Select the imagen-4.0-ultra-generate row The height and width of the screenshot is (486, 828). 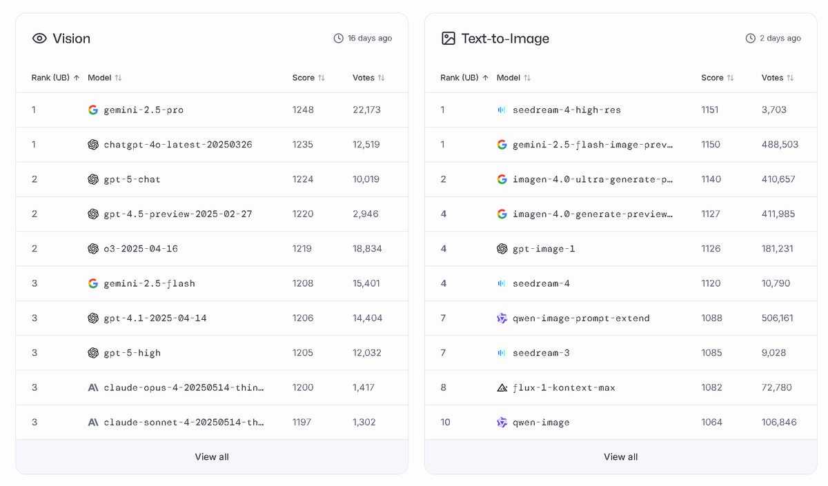(x=592, y=179)
